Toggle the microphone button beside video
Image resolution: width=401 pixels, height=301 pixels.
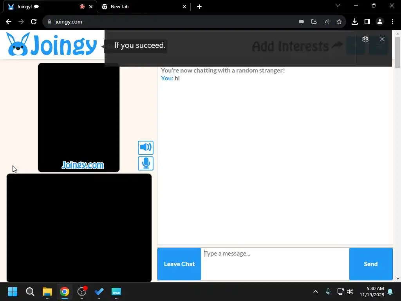tap(146, 163)
